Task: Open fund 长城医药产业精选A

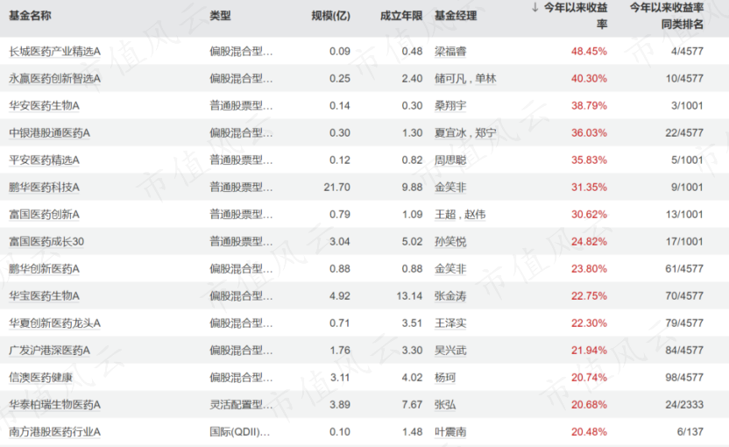Action: point(55,51)
